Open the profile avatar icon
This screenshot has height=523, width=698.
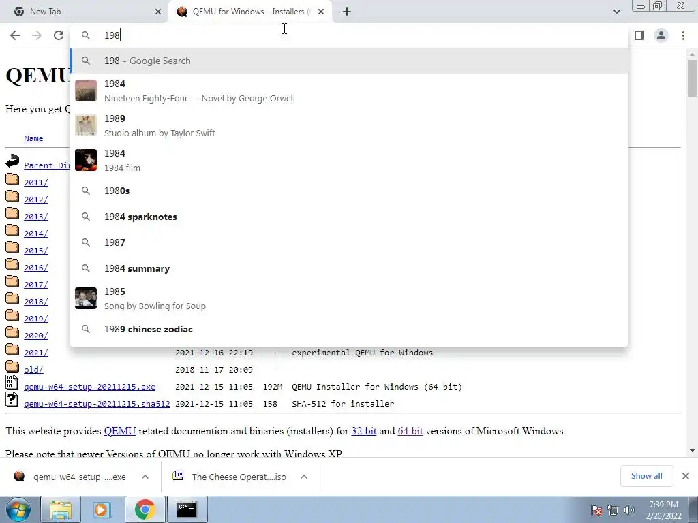pyautogui.click(x=661, y=35)
